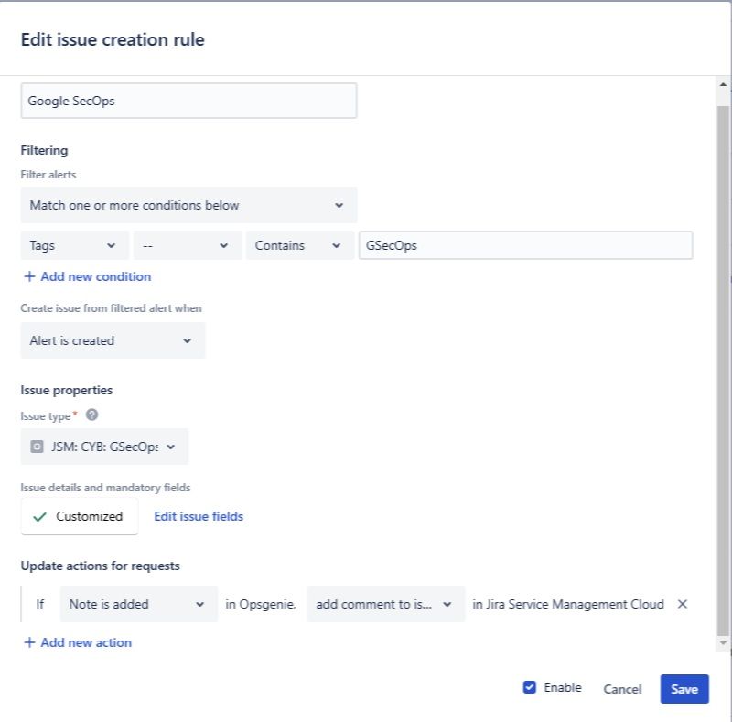Screen dimensions: 732x722
Task: Click the 'Google SecOps' name input field
Action: (x=188, y=101)
